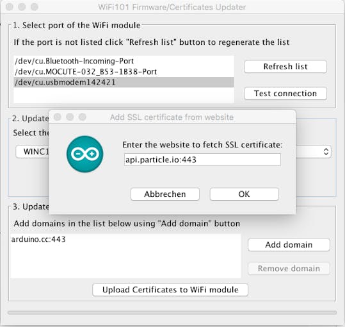The image size is (345, 327).
Task: Click the zoom button of SSL dialog
Action: (83, 117)
